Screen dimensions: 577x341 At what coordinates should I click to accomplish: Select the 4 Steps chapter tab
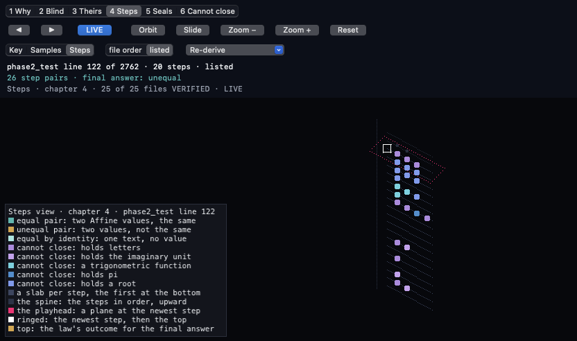(123, 11)
